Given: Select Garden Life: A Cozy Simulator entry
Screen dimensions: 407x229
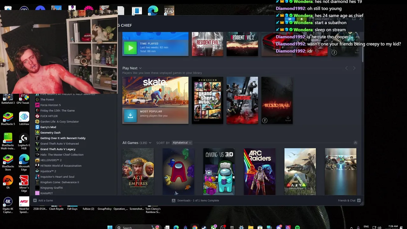Looking at the screenshot, I should (x=59, y=121).
